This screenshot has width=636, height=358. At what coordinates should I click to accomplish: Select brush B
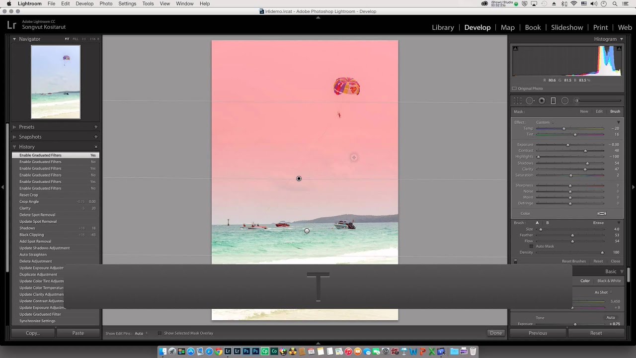point(548,223)
